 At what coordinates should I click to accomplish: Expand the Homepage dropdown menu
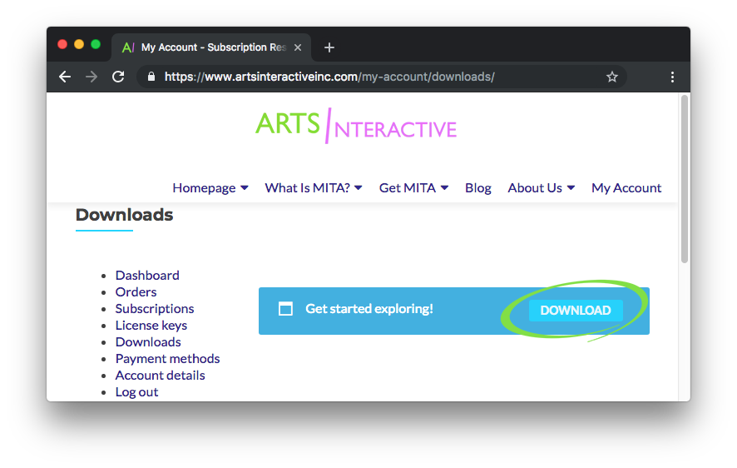tap(210, 188)
